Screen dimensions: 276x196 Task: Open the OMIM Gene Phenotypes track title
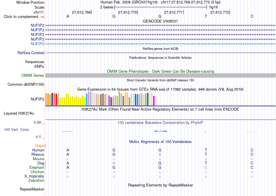pos(160,72)
